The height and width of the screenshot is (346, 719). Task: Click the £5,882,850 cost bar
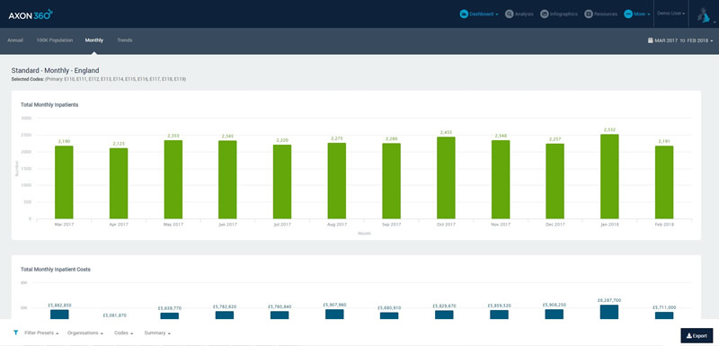[59, 315]
